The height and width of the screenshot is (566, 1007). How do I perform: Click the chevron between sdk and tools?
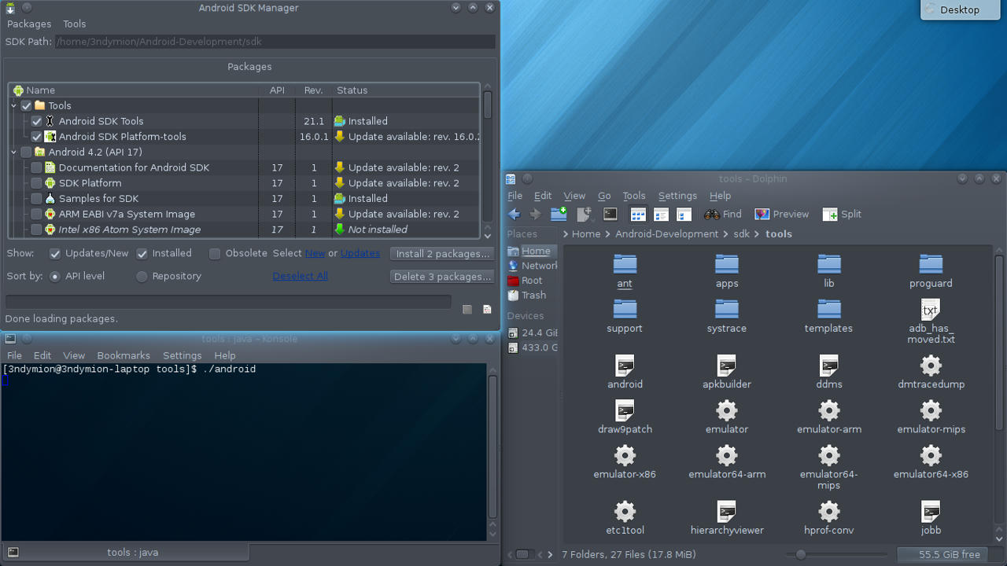coord(758,234)
